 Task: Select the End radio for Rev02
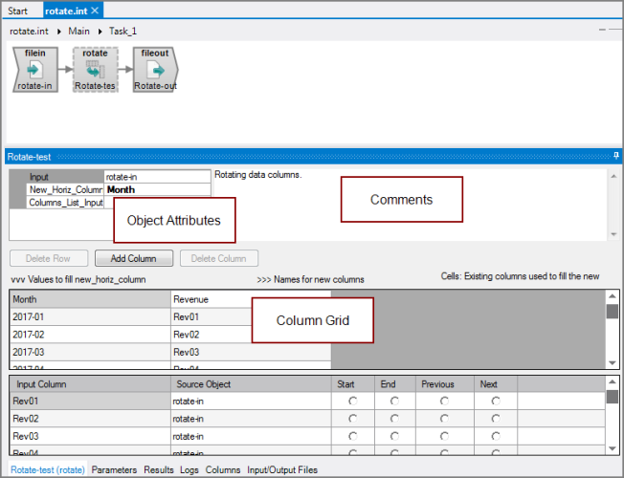(394, 419)
